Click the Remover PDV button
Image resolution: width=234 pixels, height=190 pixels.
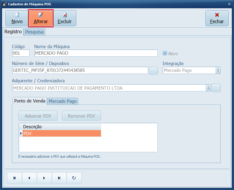tap(81, 116)
